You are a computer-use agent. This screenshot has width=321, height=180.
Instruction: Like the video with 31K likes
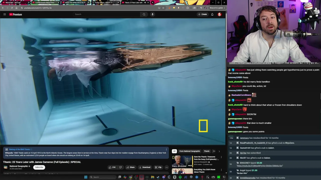click(x=112, y=167)
